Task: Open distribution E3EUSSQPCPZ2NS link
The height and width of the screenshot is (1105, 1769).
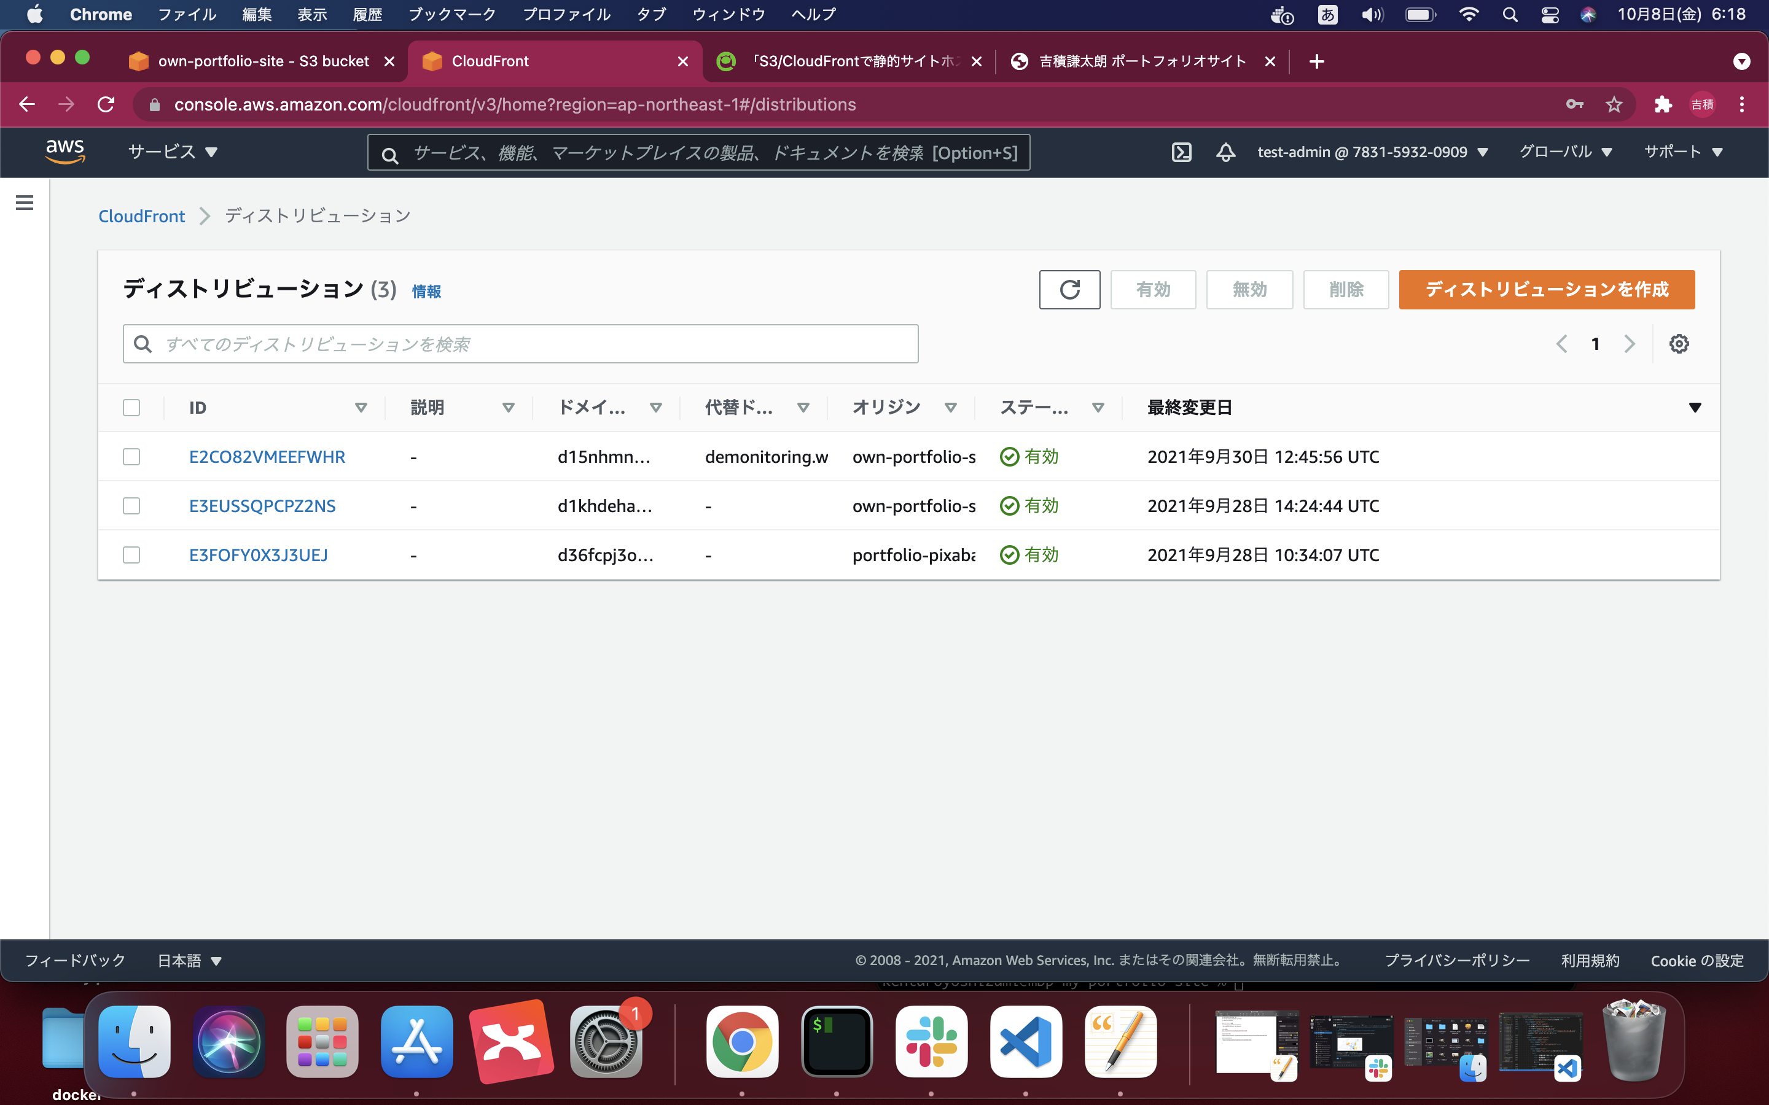Action: click(x=262, y=506)
